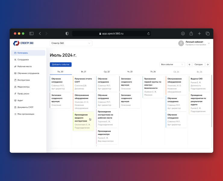This screenshot has width=223, height=181.
Task: Expand the Личный кабинет menu chevron
Action: (x=209, y=43)
